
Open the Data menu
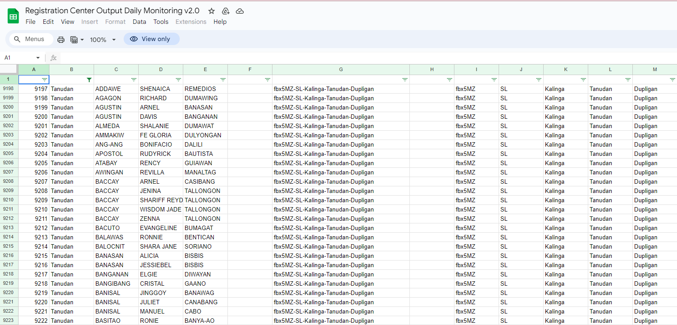(x=139, y=22)
